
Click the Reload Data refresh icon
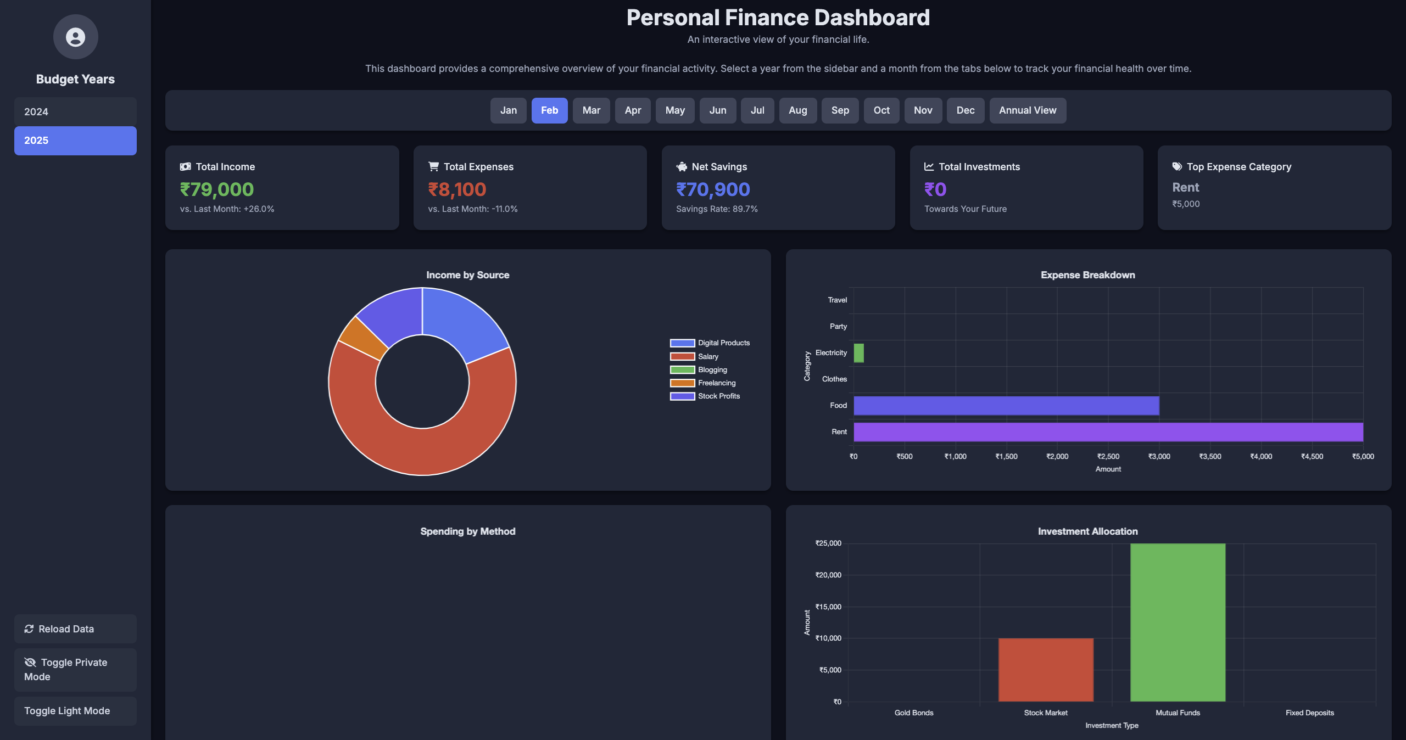(x=29, y=629)
